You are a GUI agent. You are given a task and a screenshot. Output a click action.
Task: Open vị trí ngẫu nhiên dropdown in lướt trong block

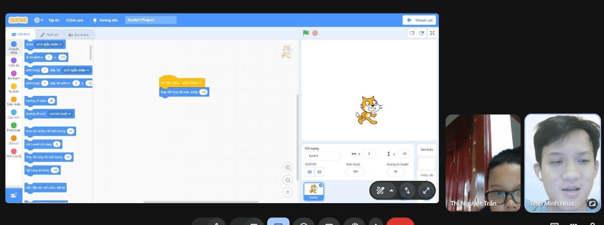[x=76, y=70]
